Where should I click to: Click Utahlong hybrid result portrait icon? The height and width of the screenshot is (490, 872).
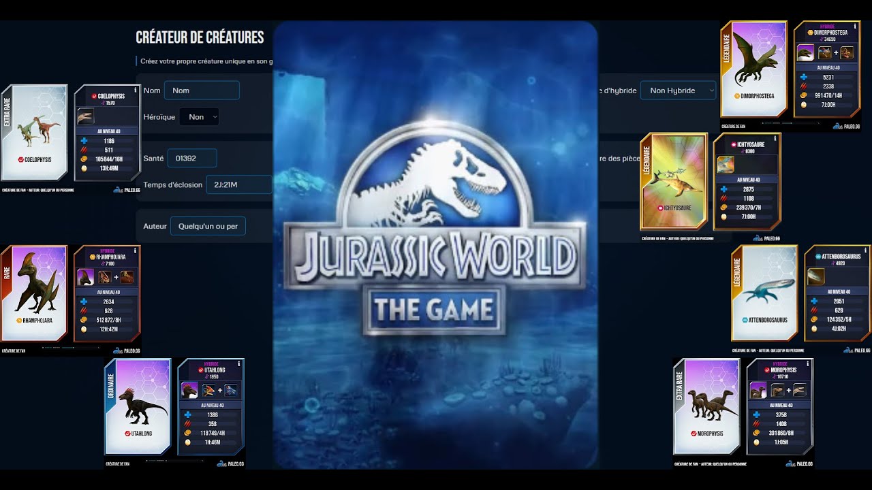[x=189, y=390]
